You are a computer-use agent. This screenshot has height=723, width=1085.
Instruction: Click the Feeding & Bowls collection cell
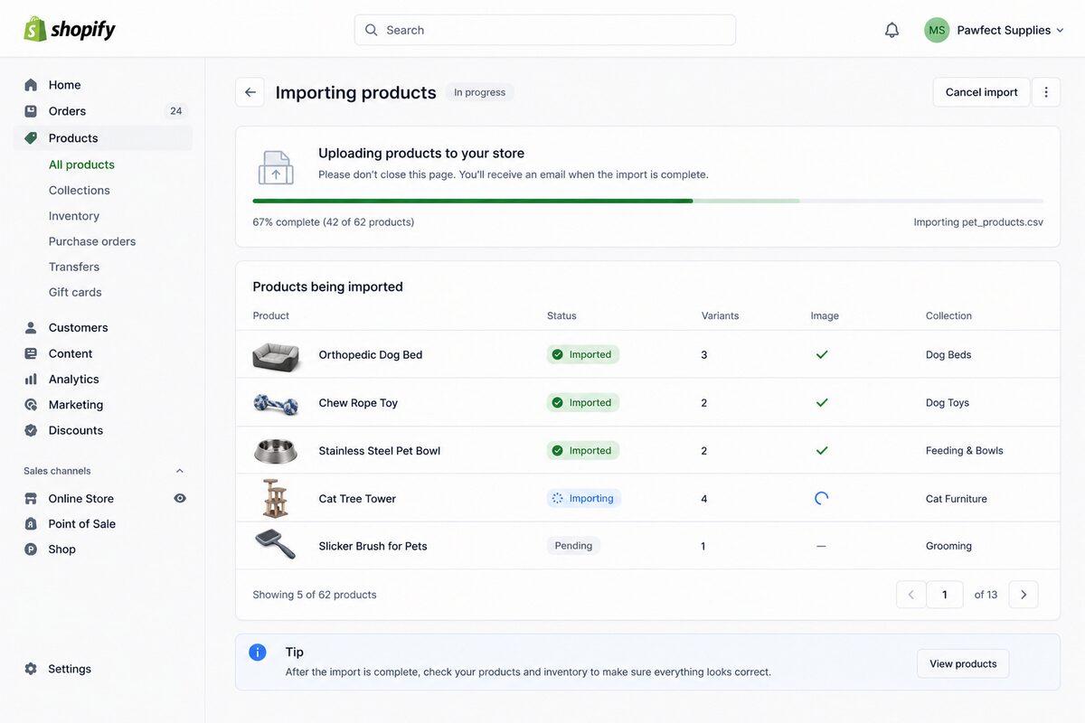(965, 450)
